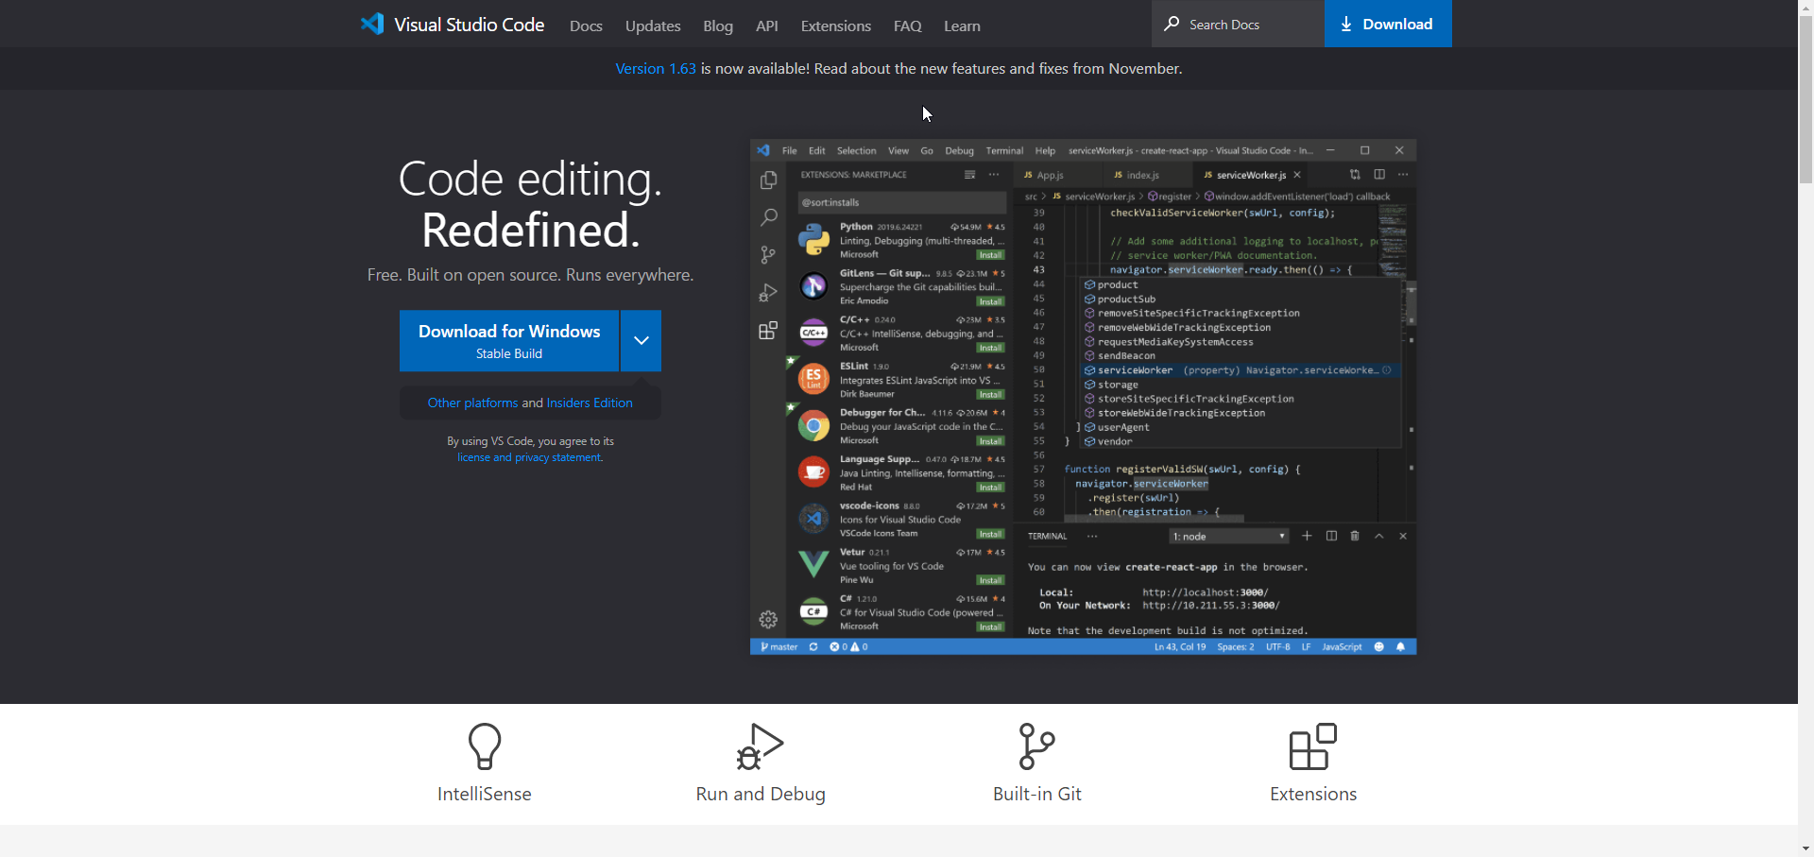
Task: Open the '1: node' terminal dropdown
Action: coord(1228,537)
